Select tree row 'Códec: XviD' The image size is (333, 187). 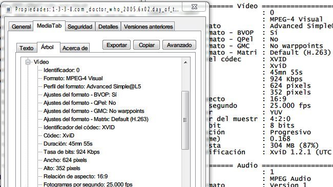click(x=59, y=135)
